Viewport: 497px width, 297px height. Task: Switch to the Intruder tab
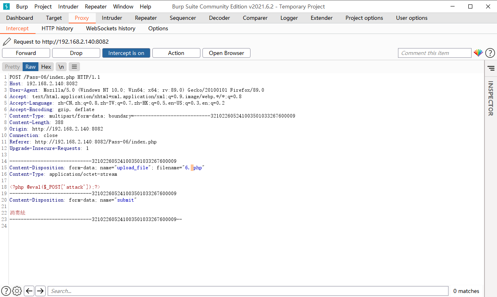(x=112, y=18)
